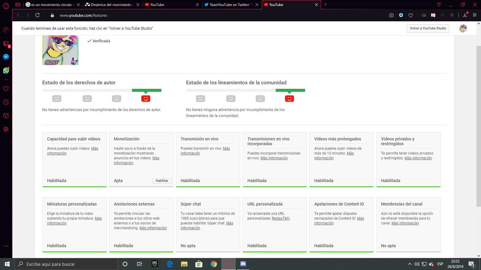Click Volver a YouTube Studio button
Screen dimensions: 481x270
(x=428, y=28)
